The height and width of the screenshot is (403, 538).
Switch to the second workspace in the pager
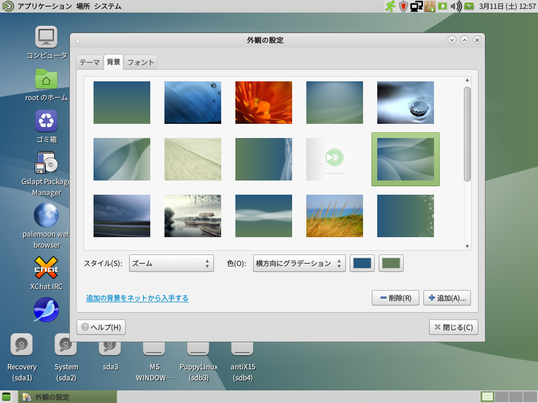tap(502, 397)
